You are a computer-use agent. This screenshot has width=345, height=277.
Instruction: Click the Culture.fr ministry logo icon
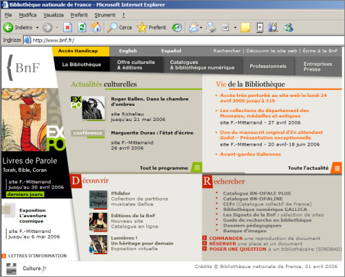tap(12, 269)
